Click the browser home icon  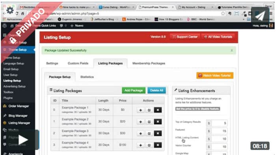coord(23,13)
